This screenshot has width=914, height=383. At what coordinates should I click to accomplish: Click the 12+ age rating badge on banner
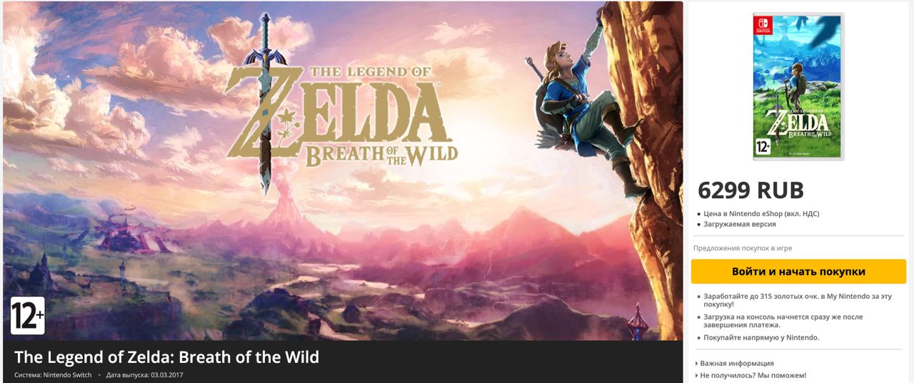28,316
